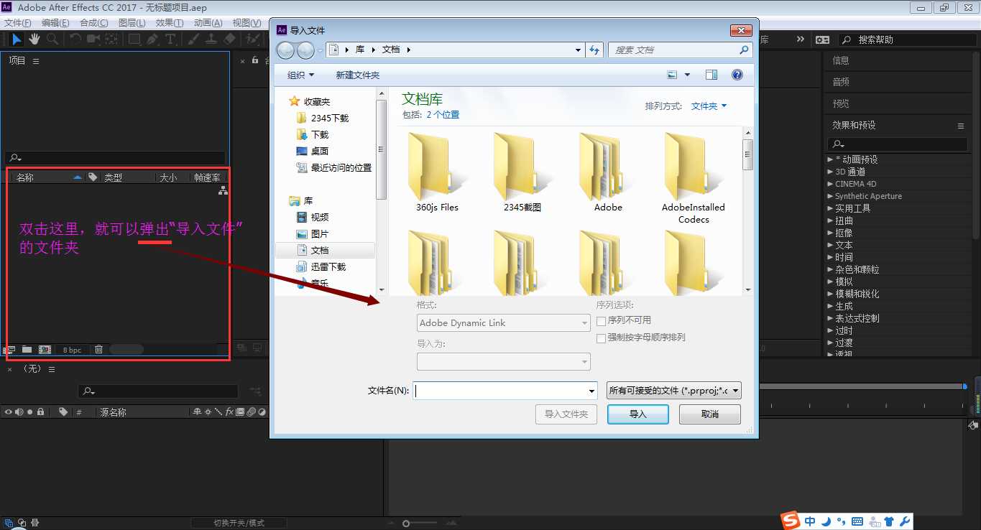Click the refresh button next to address bar

[x=594, y=50]
